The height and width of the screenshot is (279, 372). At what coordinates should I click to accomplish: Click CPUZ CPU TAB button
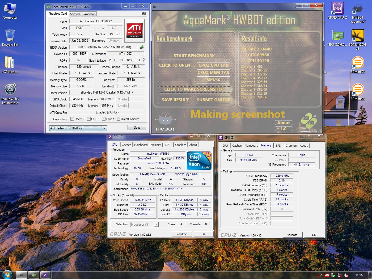213,65
